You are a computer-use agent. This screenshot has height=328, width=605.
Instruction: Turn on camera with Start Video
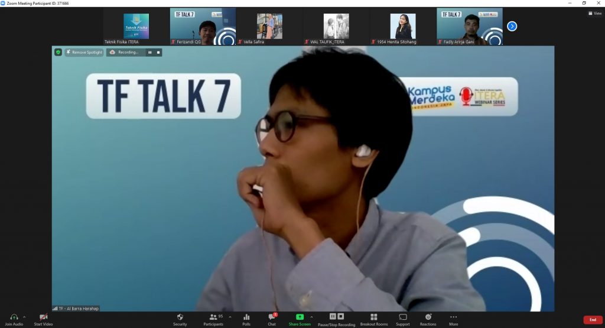point(43,320)
